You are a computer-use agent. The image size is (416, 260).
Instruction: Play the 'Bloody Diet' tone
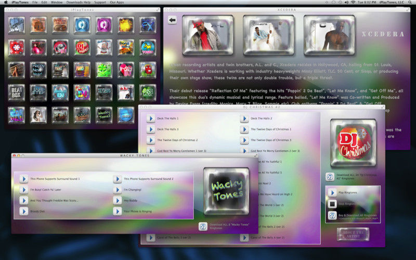pyautogui.click(x=24, y=212)
